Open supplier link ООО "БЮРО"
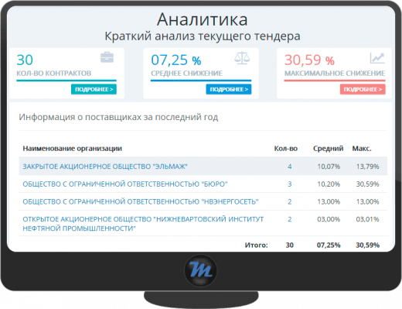This screenshot has width=402, height=309. 125,184
